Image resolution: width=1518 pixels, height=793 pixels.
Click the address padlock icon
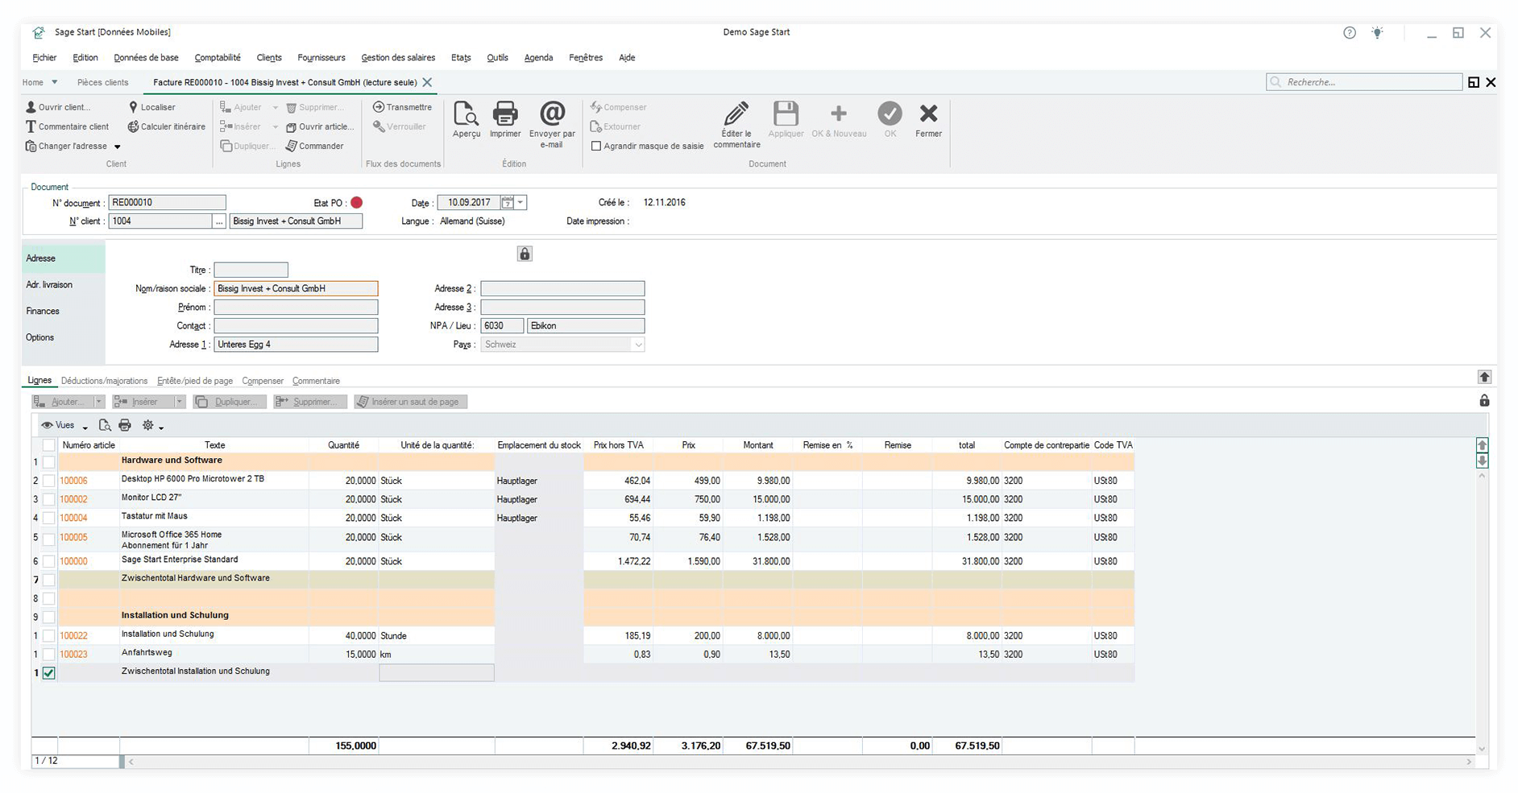click(525, 254)
